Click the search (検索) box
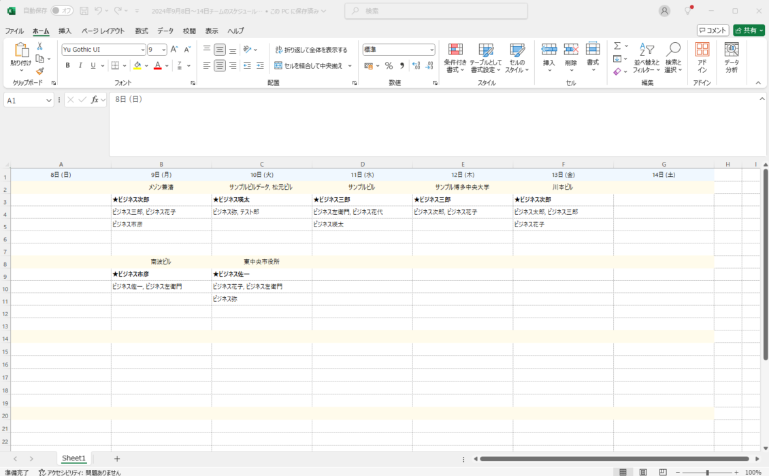Screen dimensions: 769x476 click(436, 11)
